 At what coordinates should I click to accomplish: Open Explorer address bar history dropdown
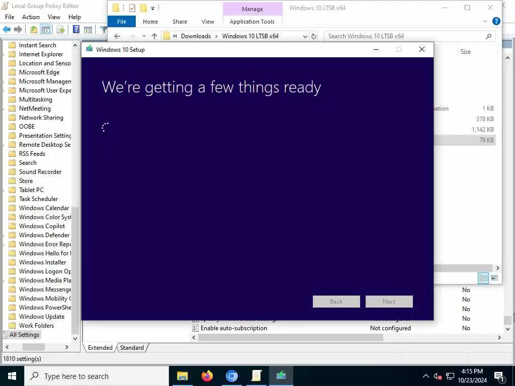[305, 36]
